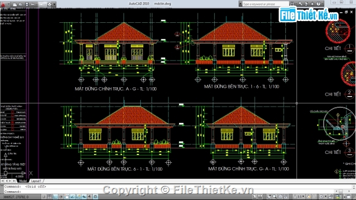Expand the search options arrow beside binoculars

click(296, 4)
